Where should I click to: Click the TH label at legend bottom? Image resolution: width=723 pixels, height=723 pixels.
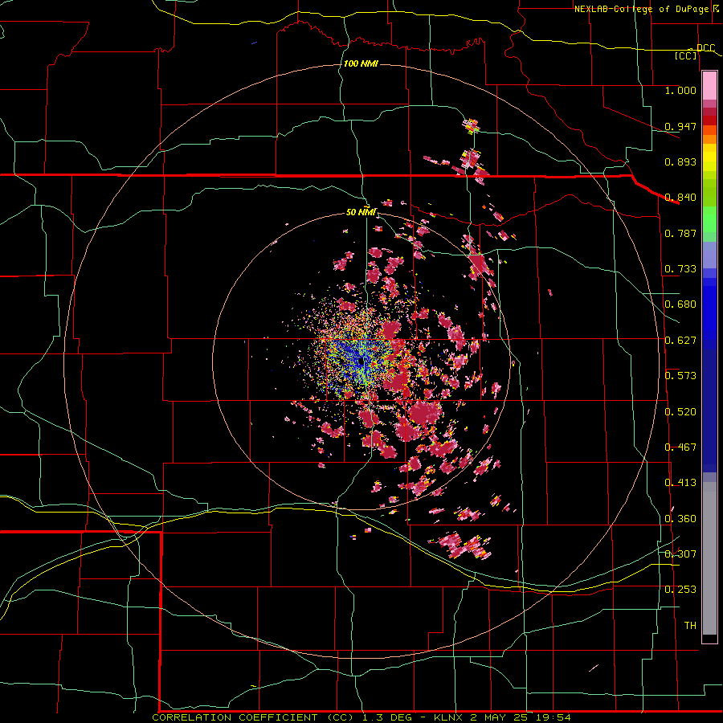(x=690, y=626)
